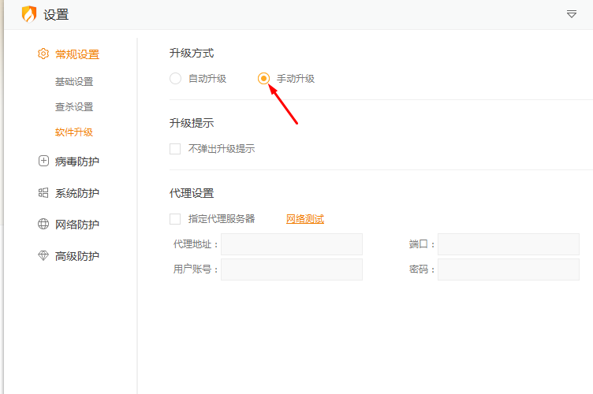Viewport: 593px width, 394px height.
Task: Click the 常规设置 gear icon
Action: [x=43, y=54]
